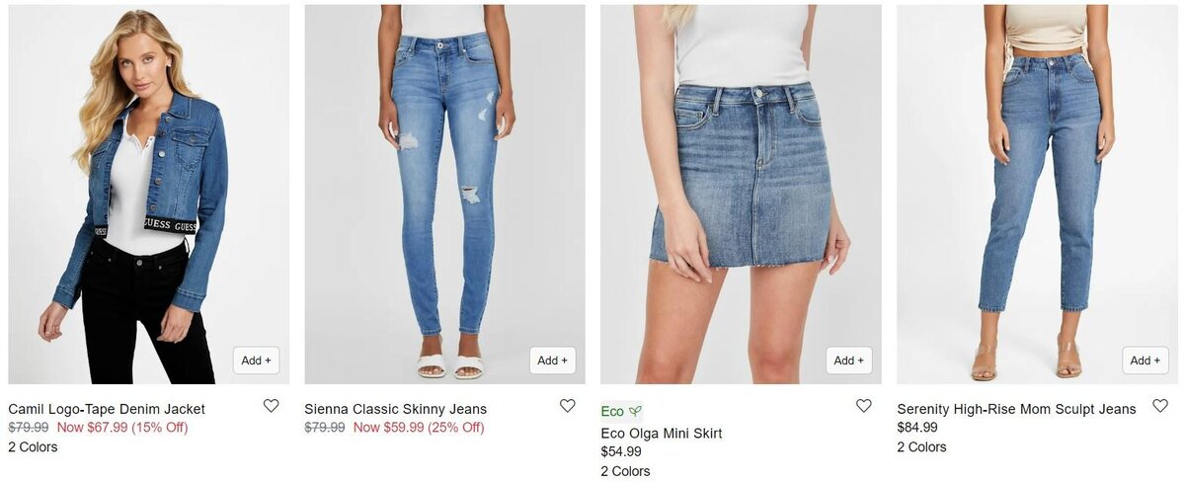The height and width of the screenshot is (482, 1185).
Task: Open Camil Logo-Tape Denim Jacket product link
Action: pos(107,409)
